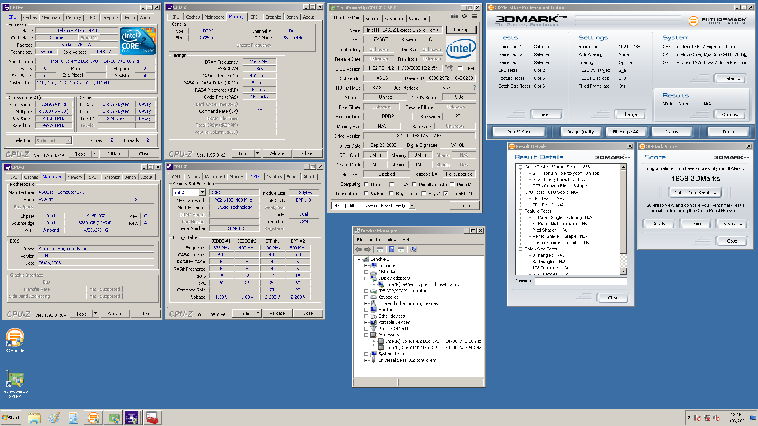Click the Forward arrow in Device Manager toolbar

(368, 249)
